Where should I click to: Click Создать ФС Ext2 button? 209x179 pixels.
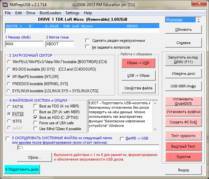click(x=183, y=122)
